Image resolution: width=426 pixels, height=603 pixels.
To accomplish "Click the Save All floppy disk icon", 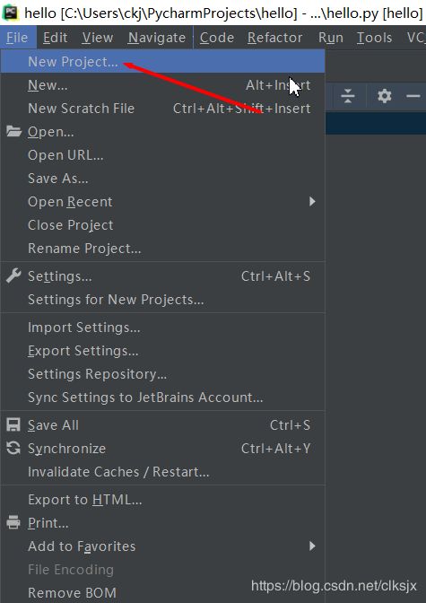I will 13,425.
